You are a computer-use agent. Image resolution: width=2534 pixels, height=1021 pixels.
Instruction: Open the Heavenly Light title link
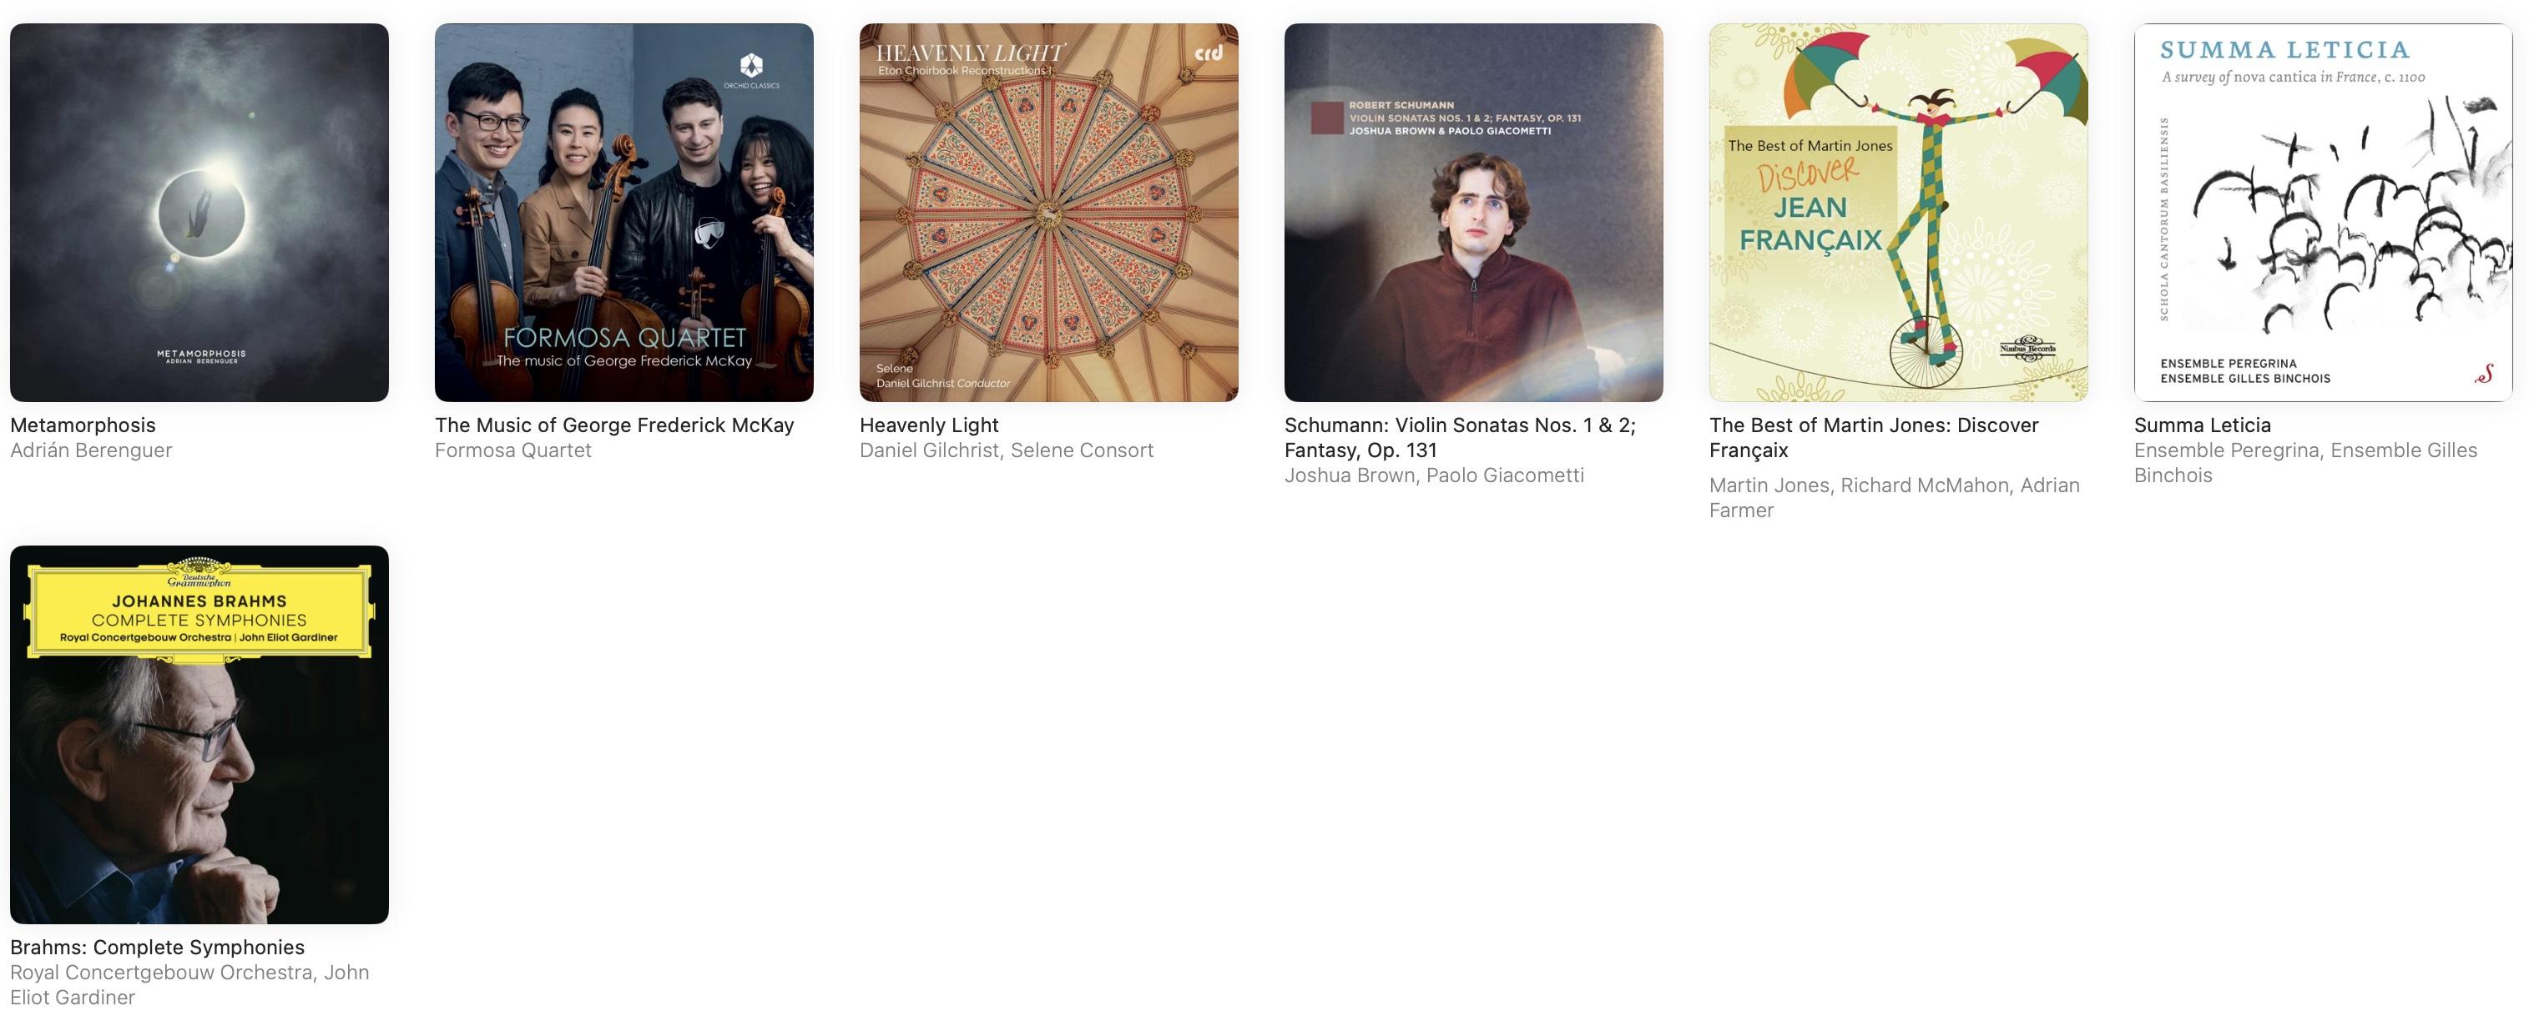pos(929,425)
